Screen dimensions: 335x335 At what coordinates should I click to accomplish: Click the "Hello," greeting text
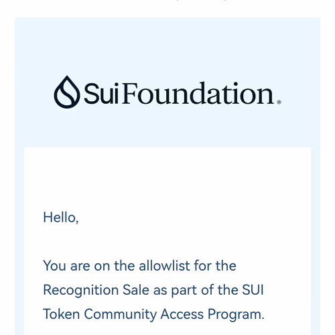(61, 217)
